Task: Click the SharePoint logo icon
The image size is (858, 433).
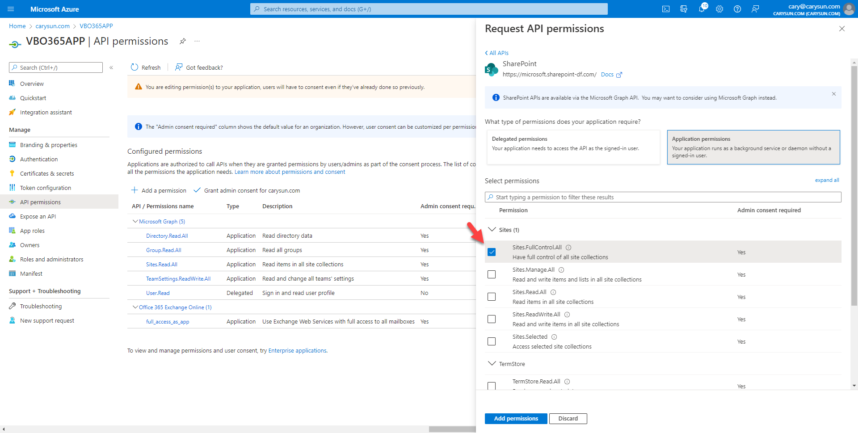Action: 492,70
